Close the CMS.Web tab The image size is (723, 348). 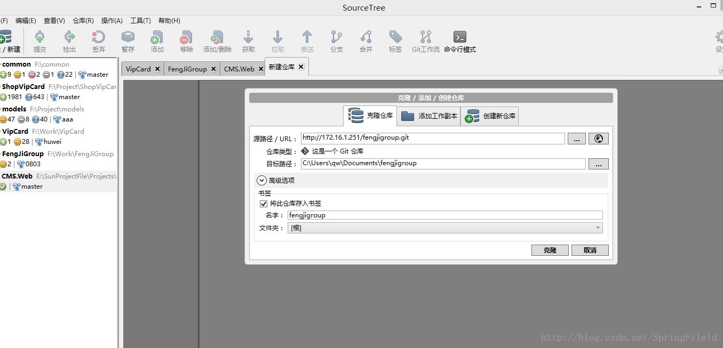click(x=261, y=69)
